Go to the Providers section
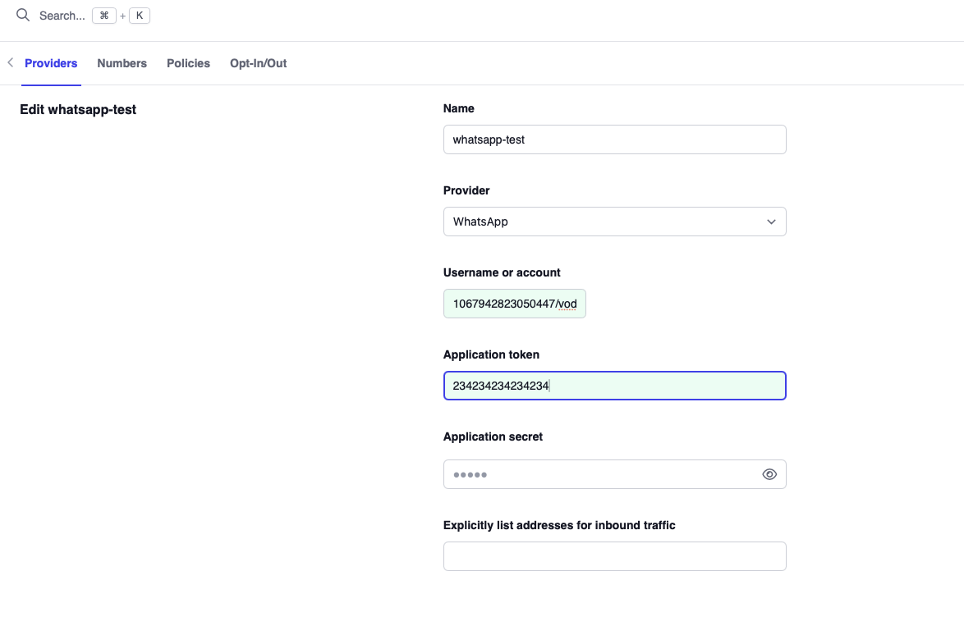The image size is (964, 617). pos(51,63)
